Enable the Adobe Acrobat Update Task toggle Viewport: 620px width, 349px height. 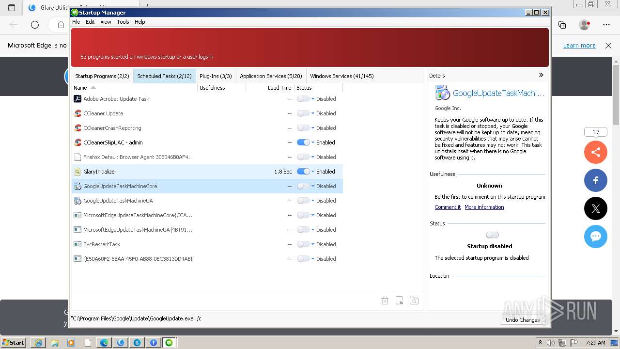303,99
